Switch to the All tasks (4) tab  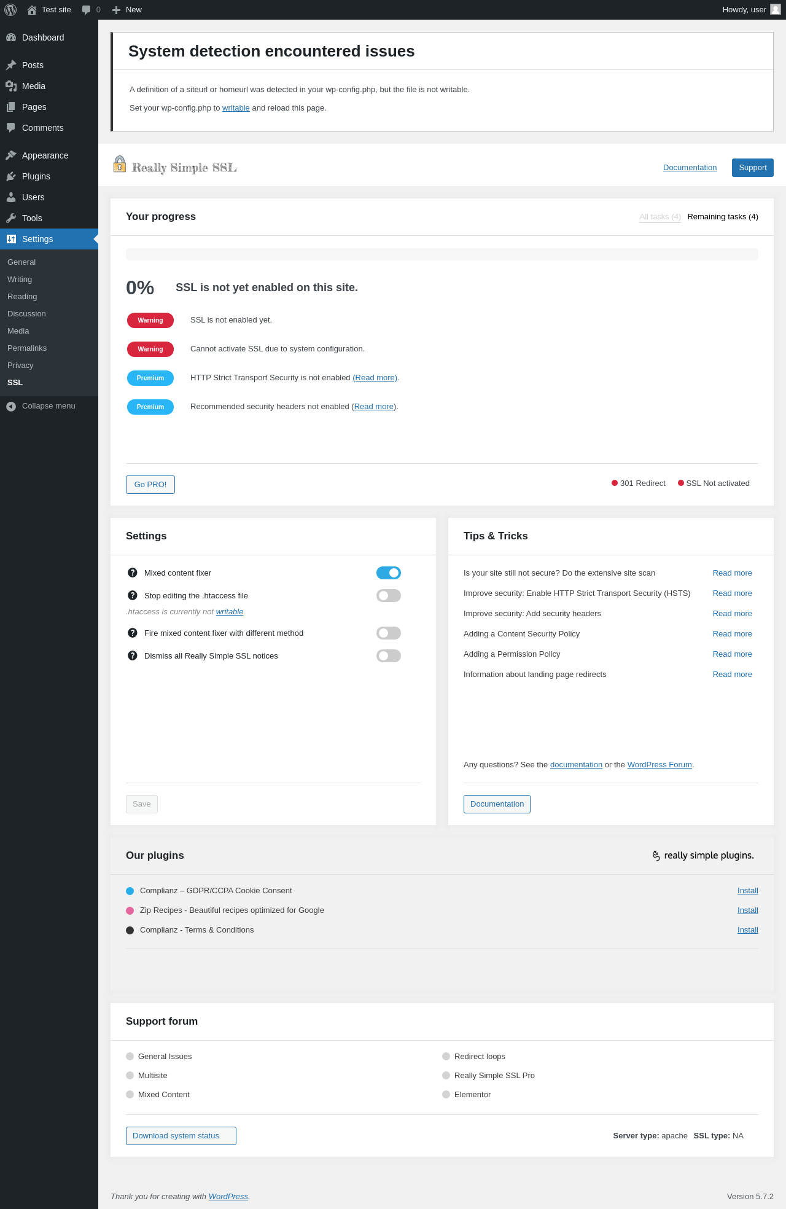[660, 217]
